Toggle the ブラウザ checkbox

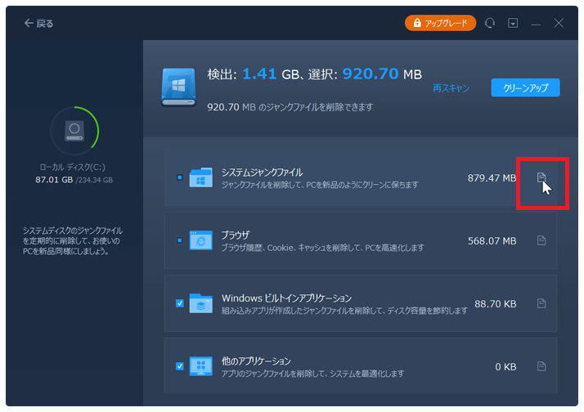click(179, 240)
